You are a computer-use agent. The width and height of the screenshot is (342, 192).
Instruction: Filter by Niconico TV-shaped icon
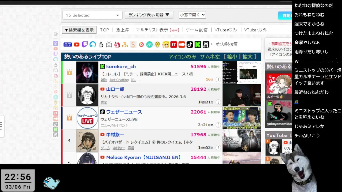point(109,45)
